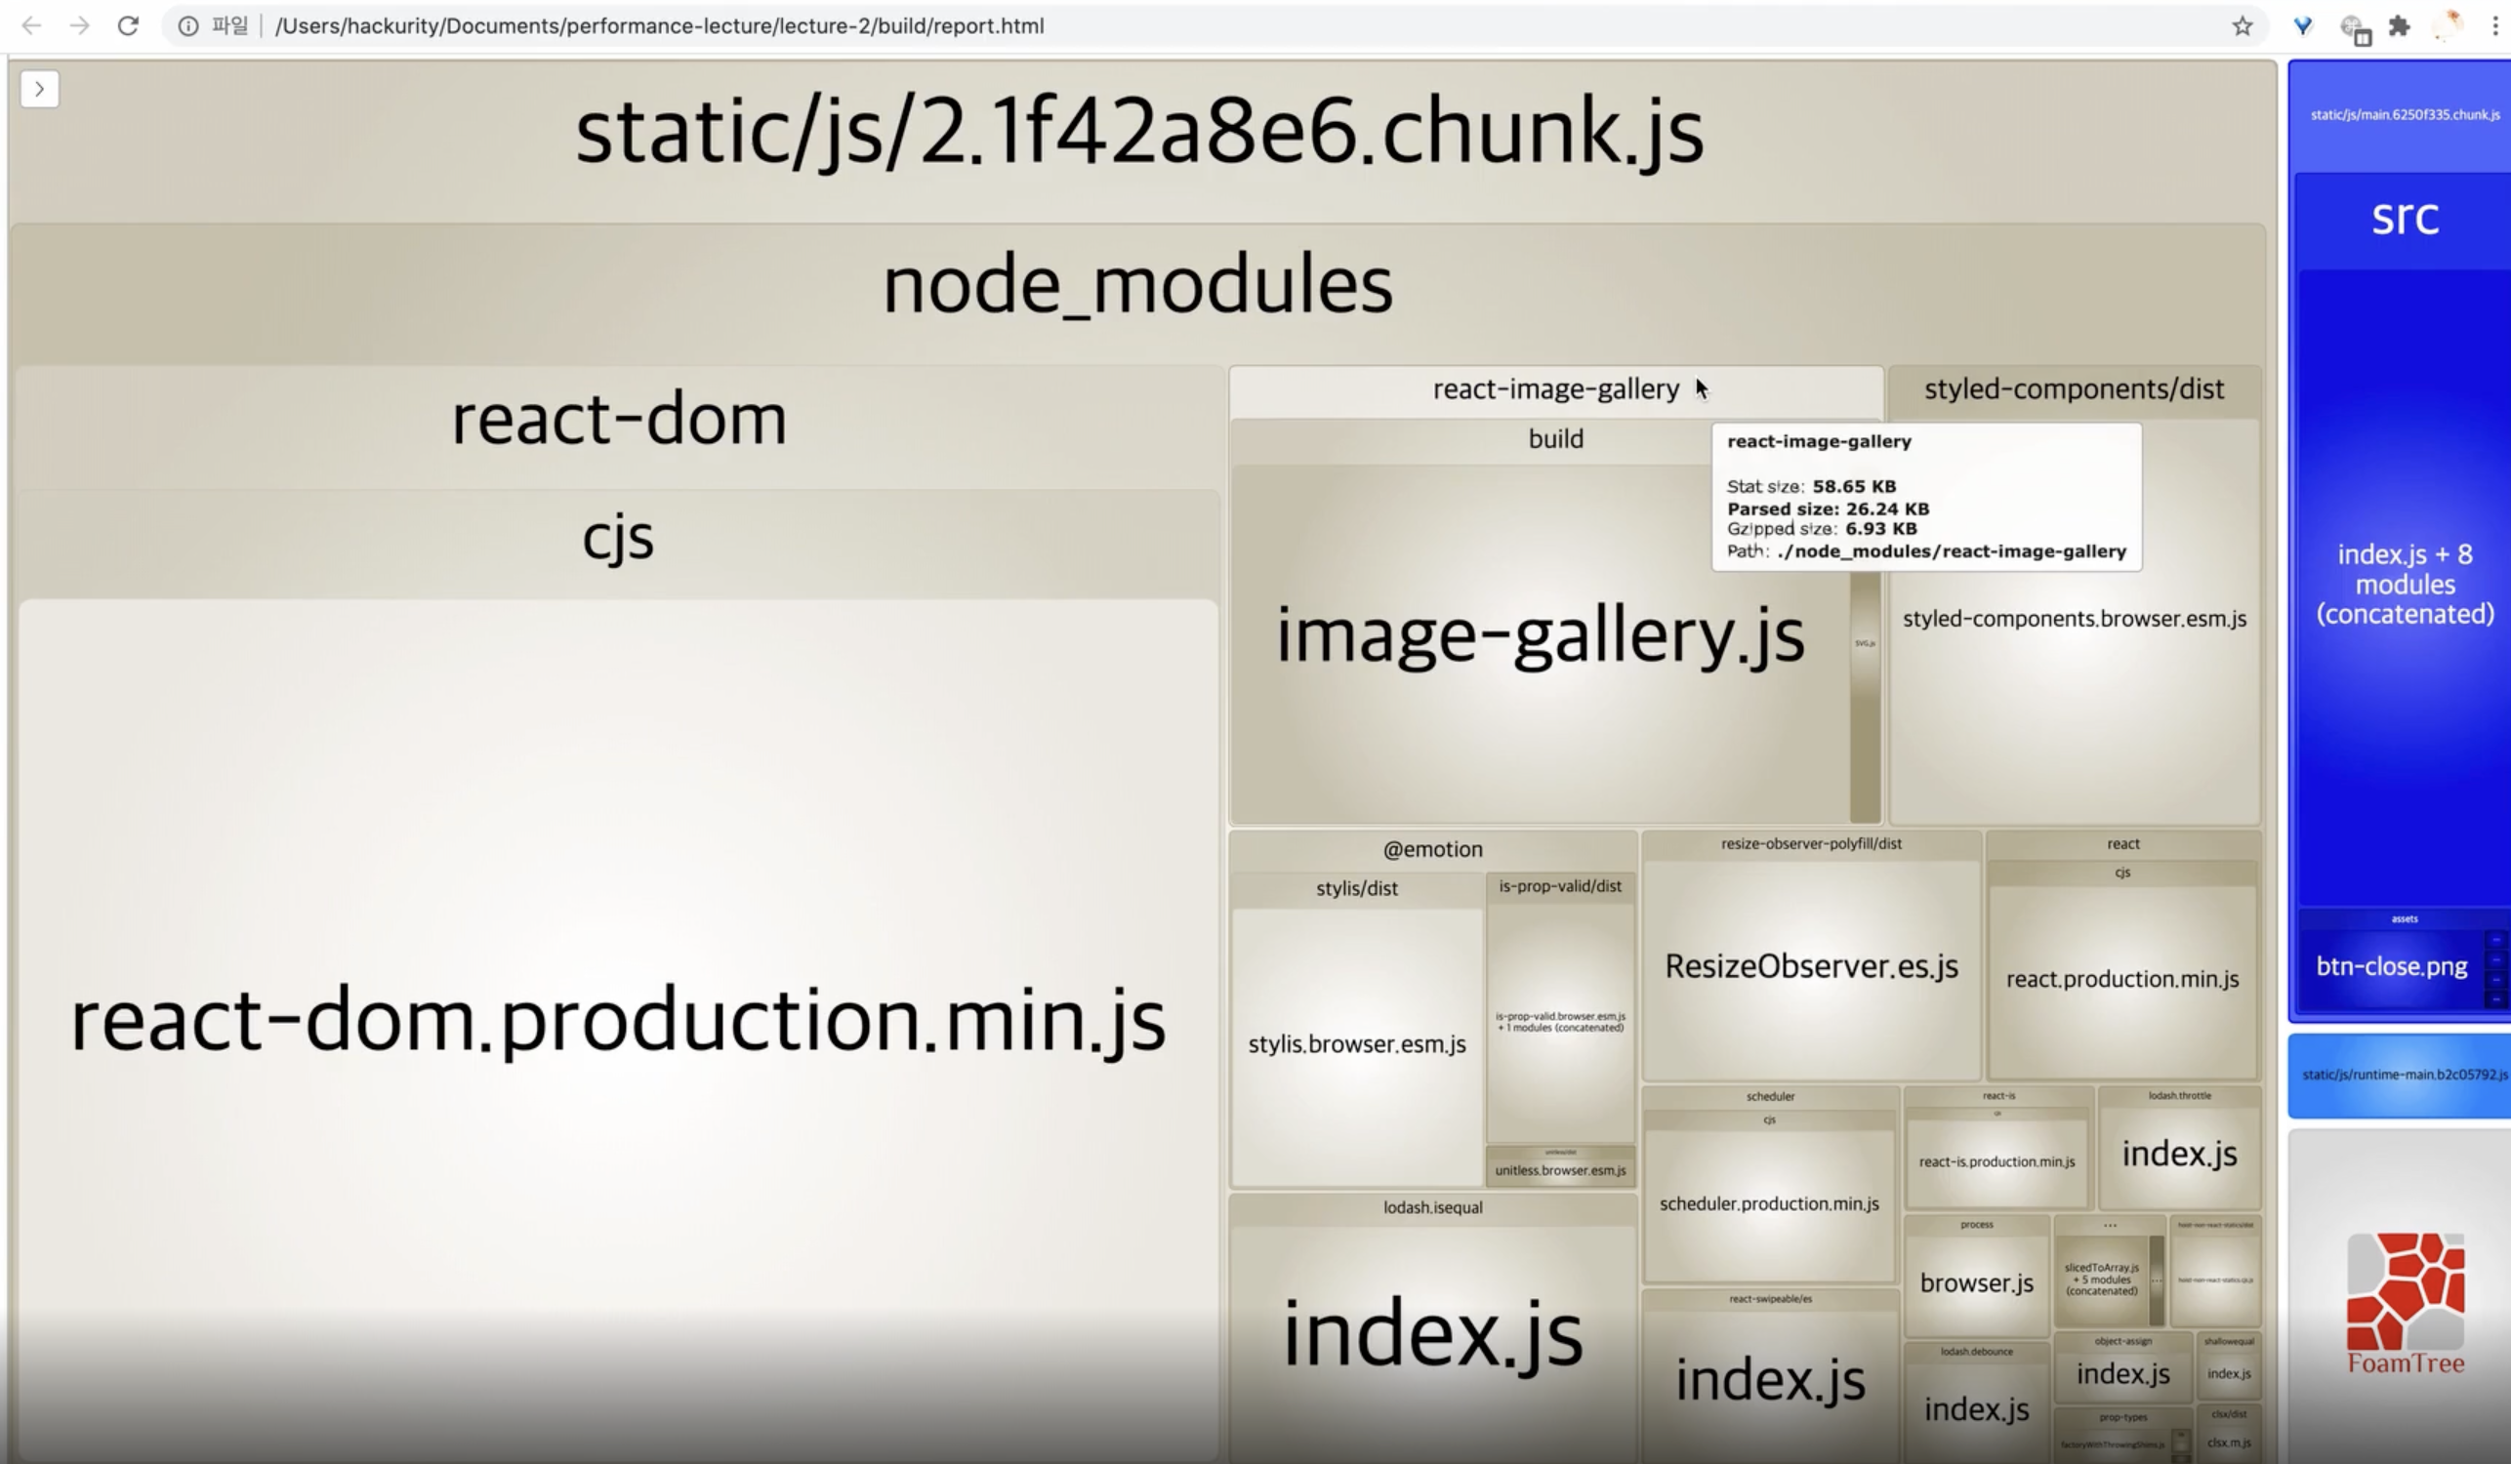
Task: Click the address bar file path
Action: tap(658, 26)
